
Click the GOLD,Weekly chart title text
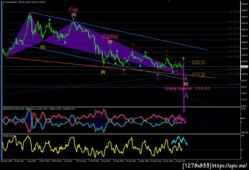10,2
